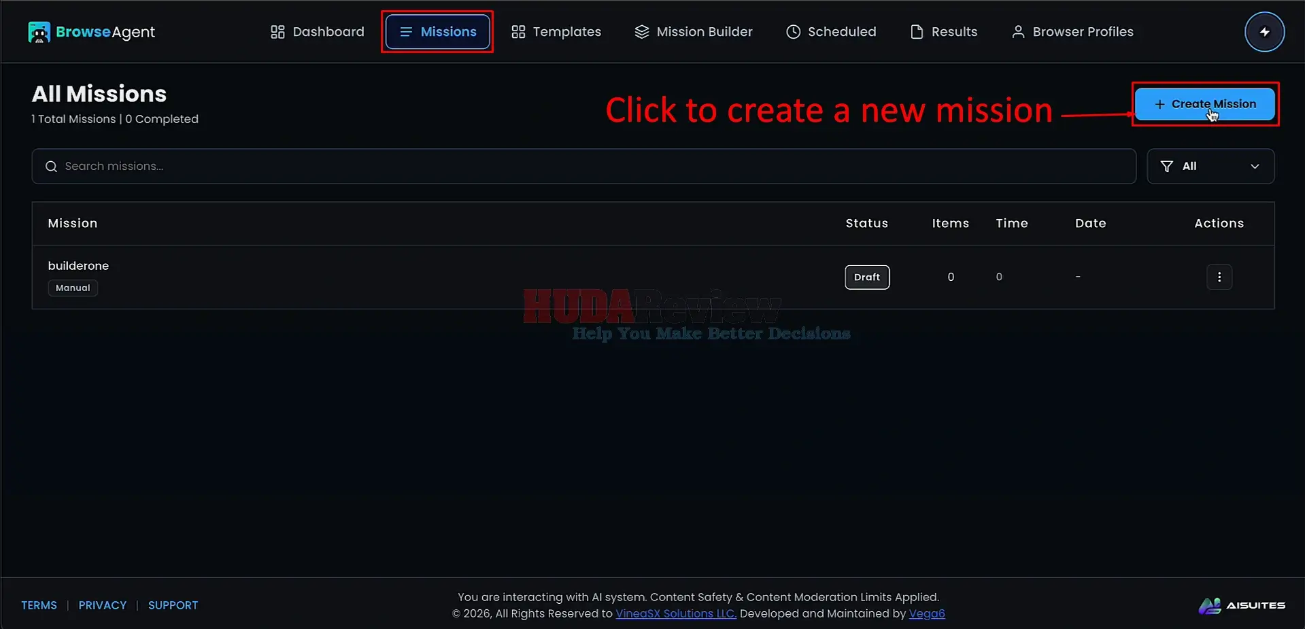1305x629 pixels.
Task: View the Results page
Action: click(x=944, y=32)
